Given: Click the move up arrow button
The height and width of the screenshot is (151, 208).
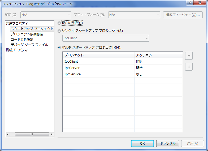Looking at the screenshot, I should [x=189, y=56].
